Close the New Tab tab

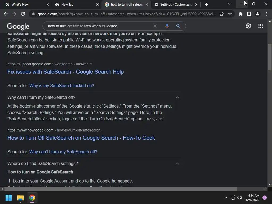click(x=97, y=5)
